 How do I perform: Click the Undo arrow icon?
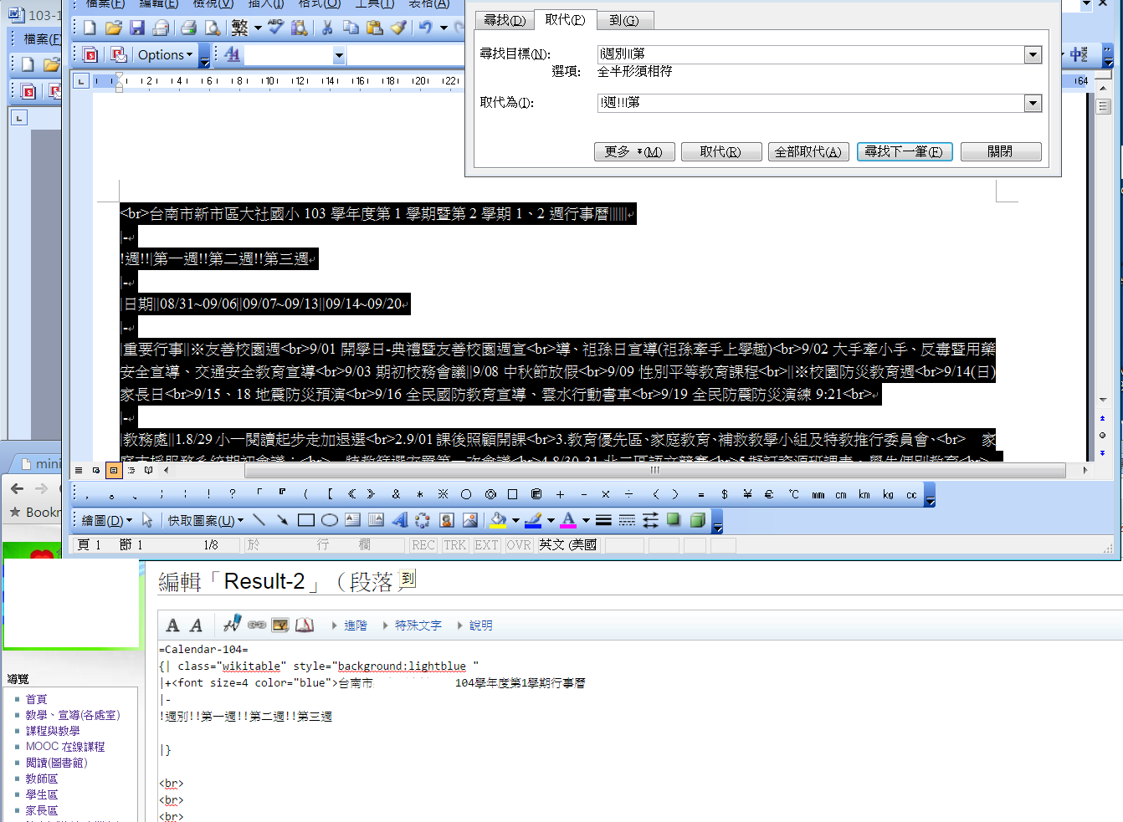pyautogui.click(x=426, y=28)
